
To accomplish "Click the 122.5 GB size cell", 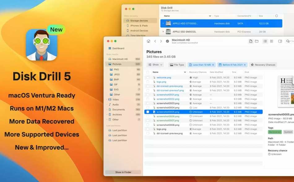I will coord(264,24).
